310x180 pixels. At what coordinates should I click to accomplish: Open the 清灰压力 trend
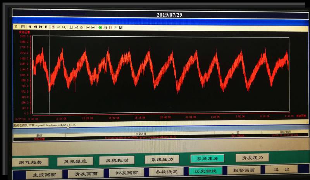click(252, 158)
